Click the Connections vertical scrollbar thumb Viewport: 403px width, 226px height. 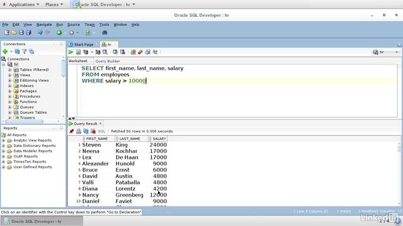pyautogui.click(x=63, y=68)
